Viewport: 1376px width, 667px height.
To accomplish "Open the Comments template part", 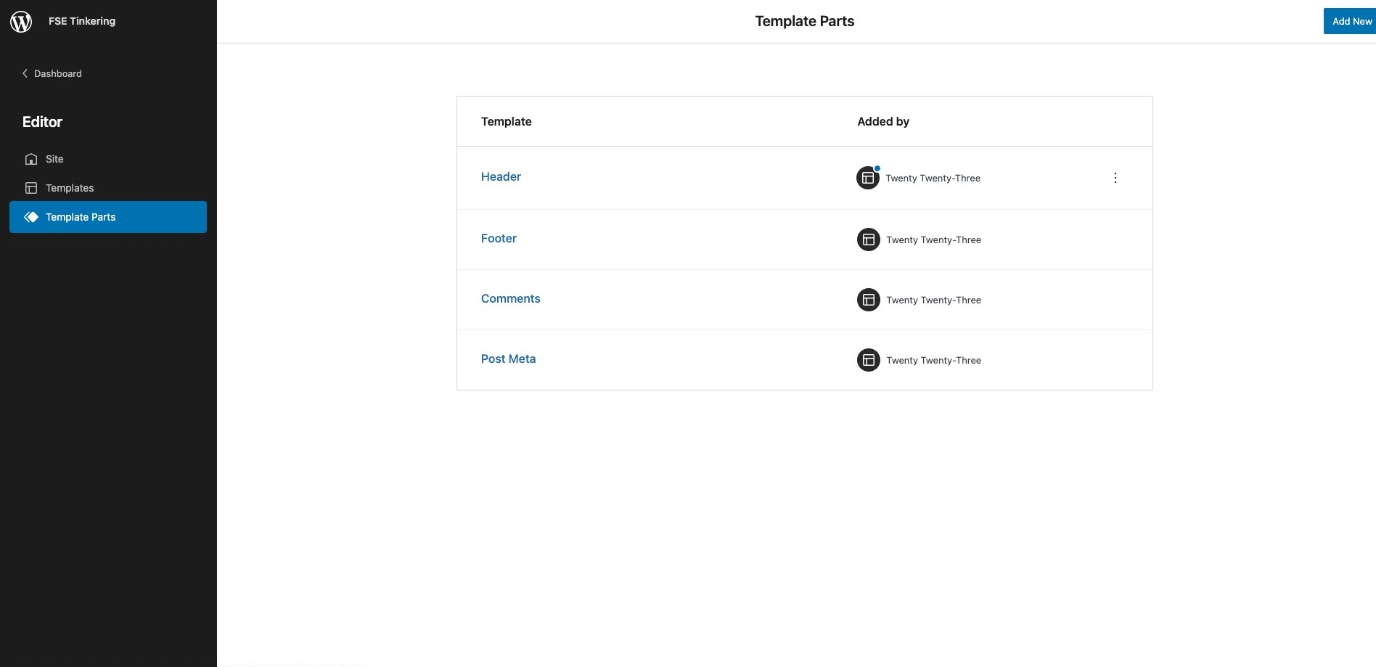I will tap(510, 298).
